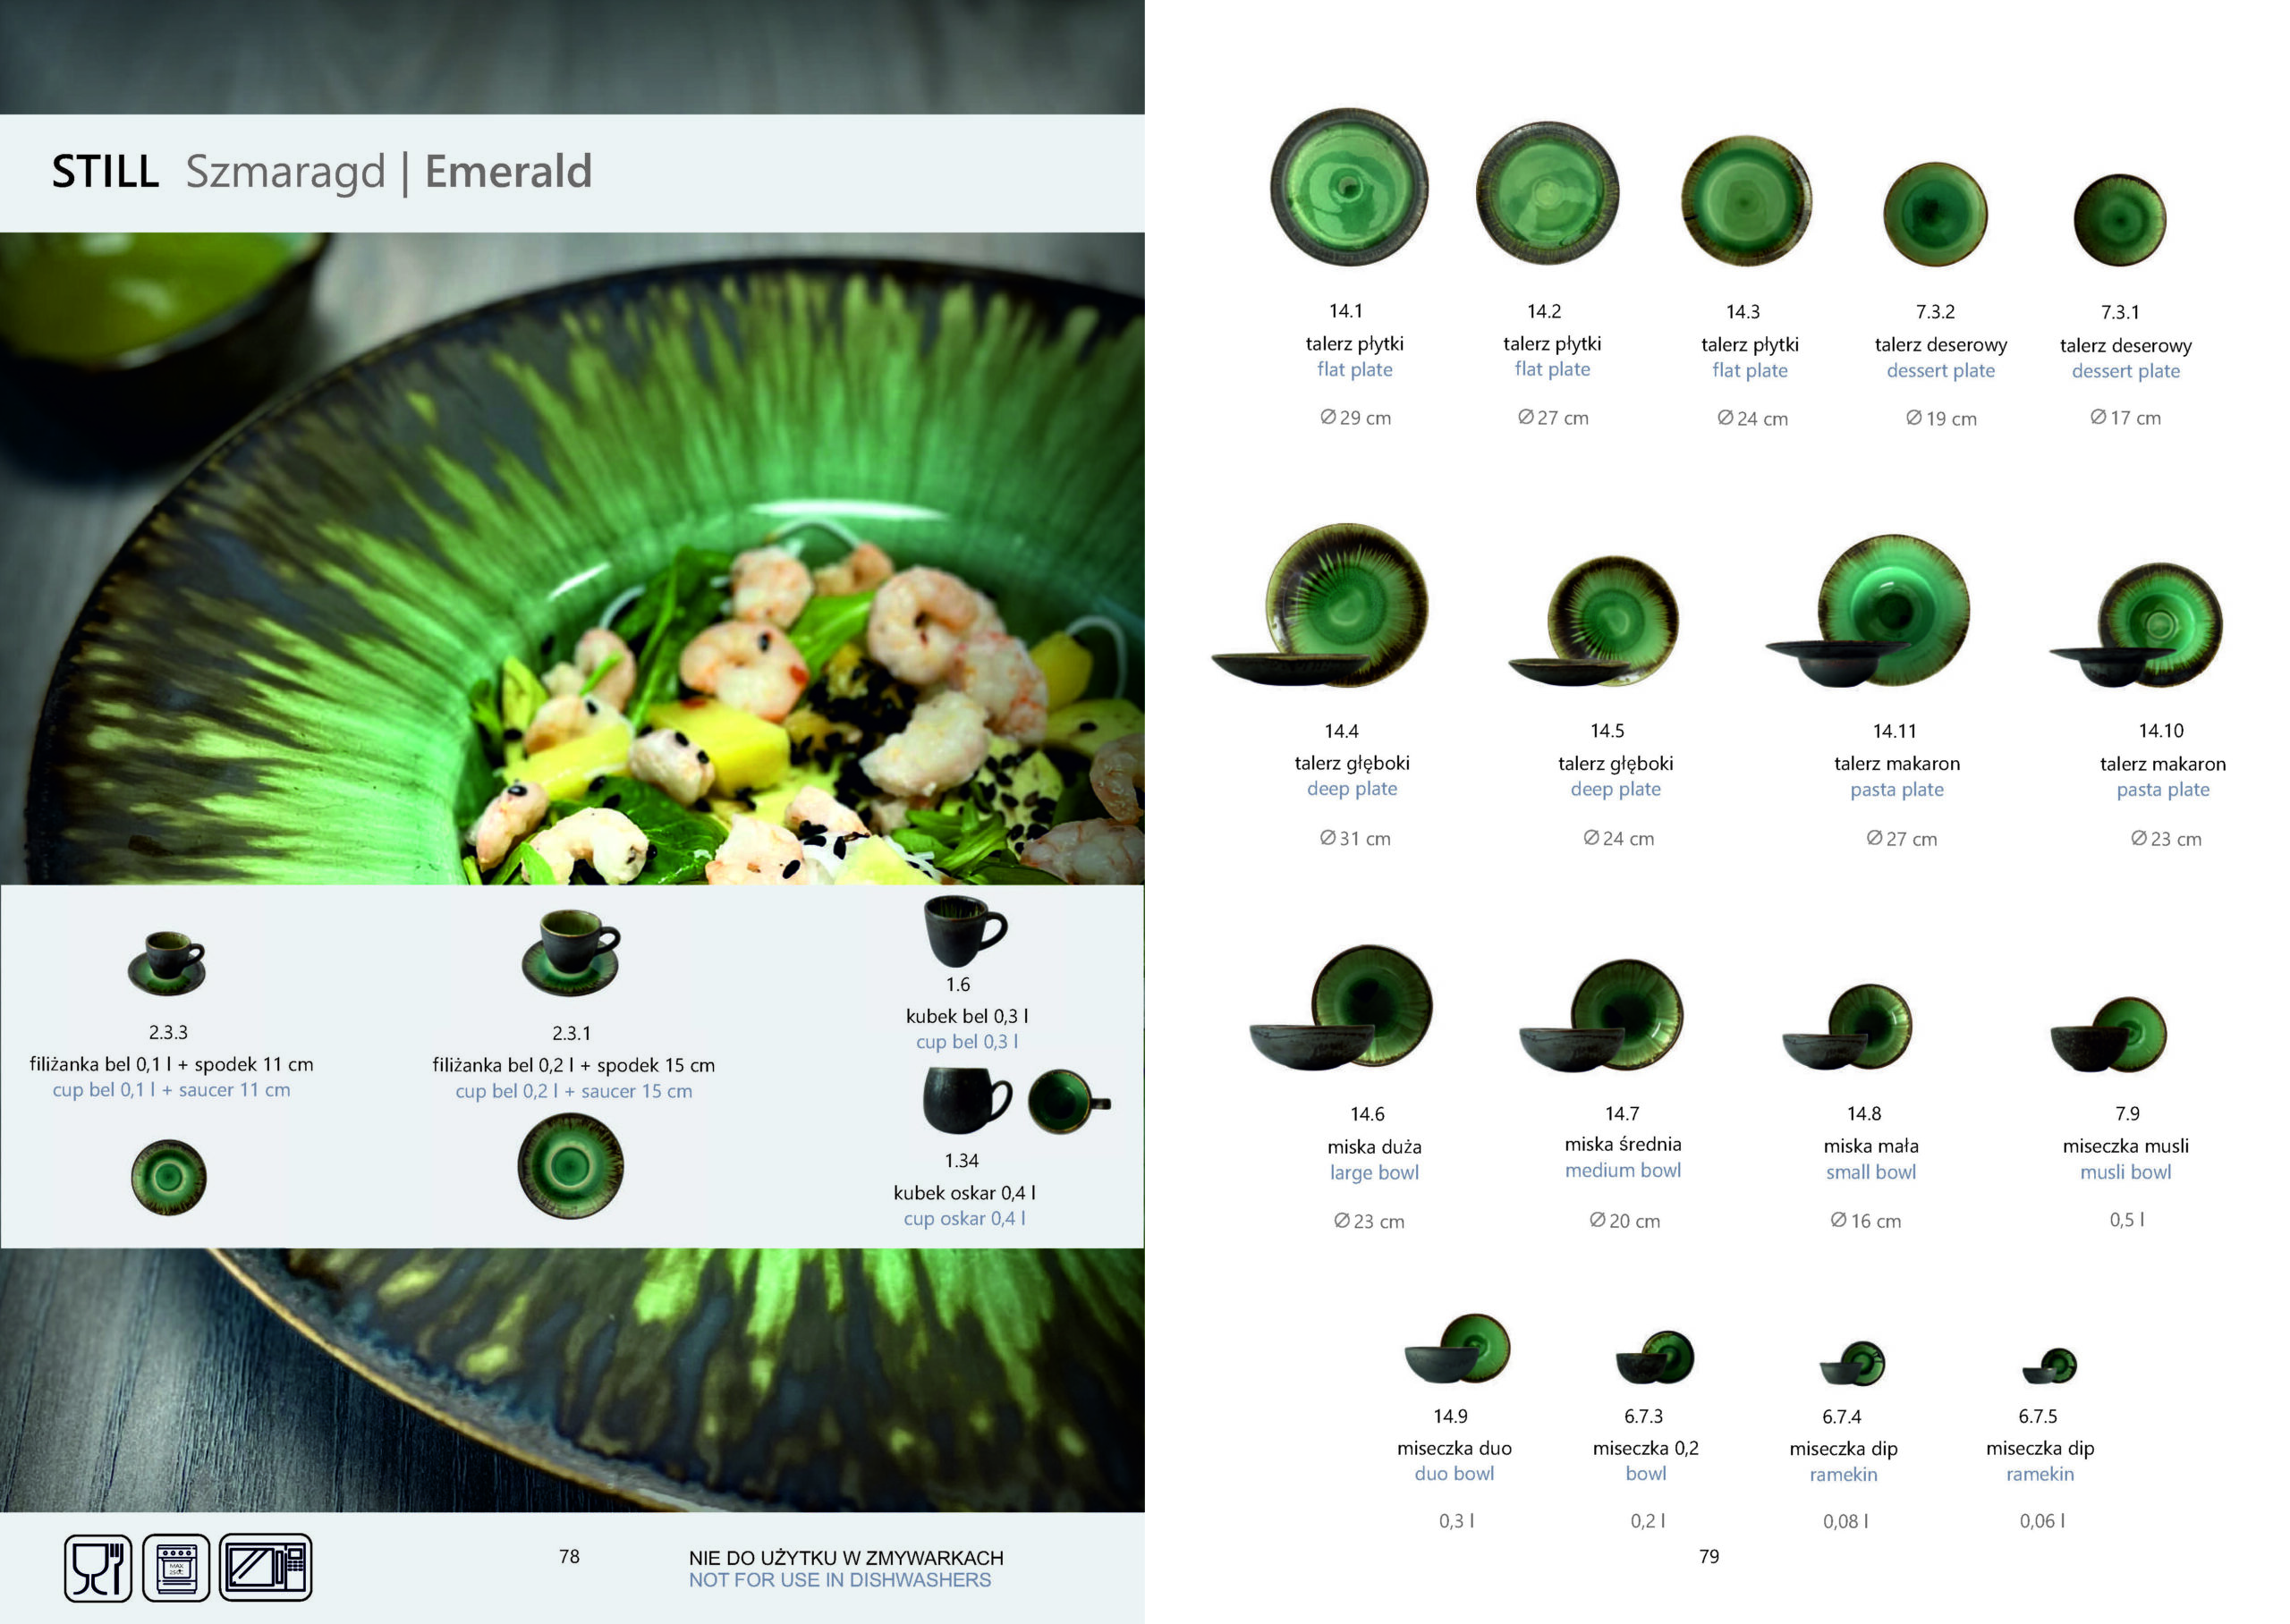The height and width of the screenshot is (1624, 2290).
Task: Select the 14.2 flat plate 27 cm image
Action: (x=1547, y=193)
